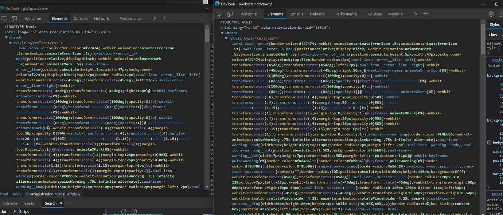
Task: Click inspect element icon in pixelstate DevTools
Action: pos(220,14)
